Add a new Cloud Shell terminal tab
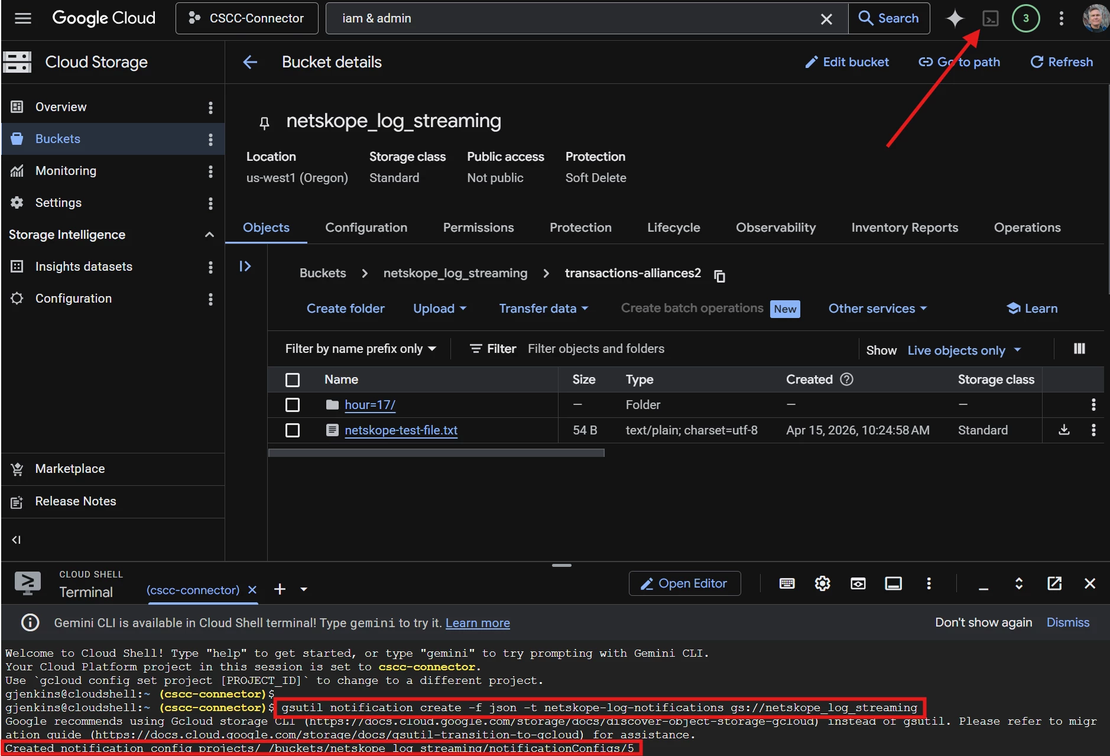 (280, 589)
